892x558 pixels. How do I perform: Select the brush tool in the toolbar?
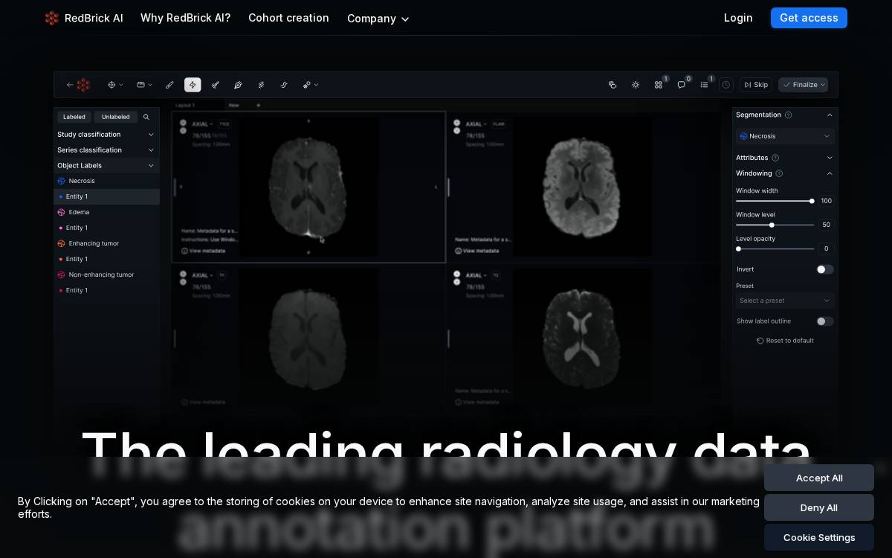coord(169,85)
